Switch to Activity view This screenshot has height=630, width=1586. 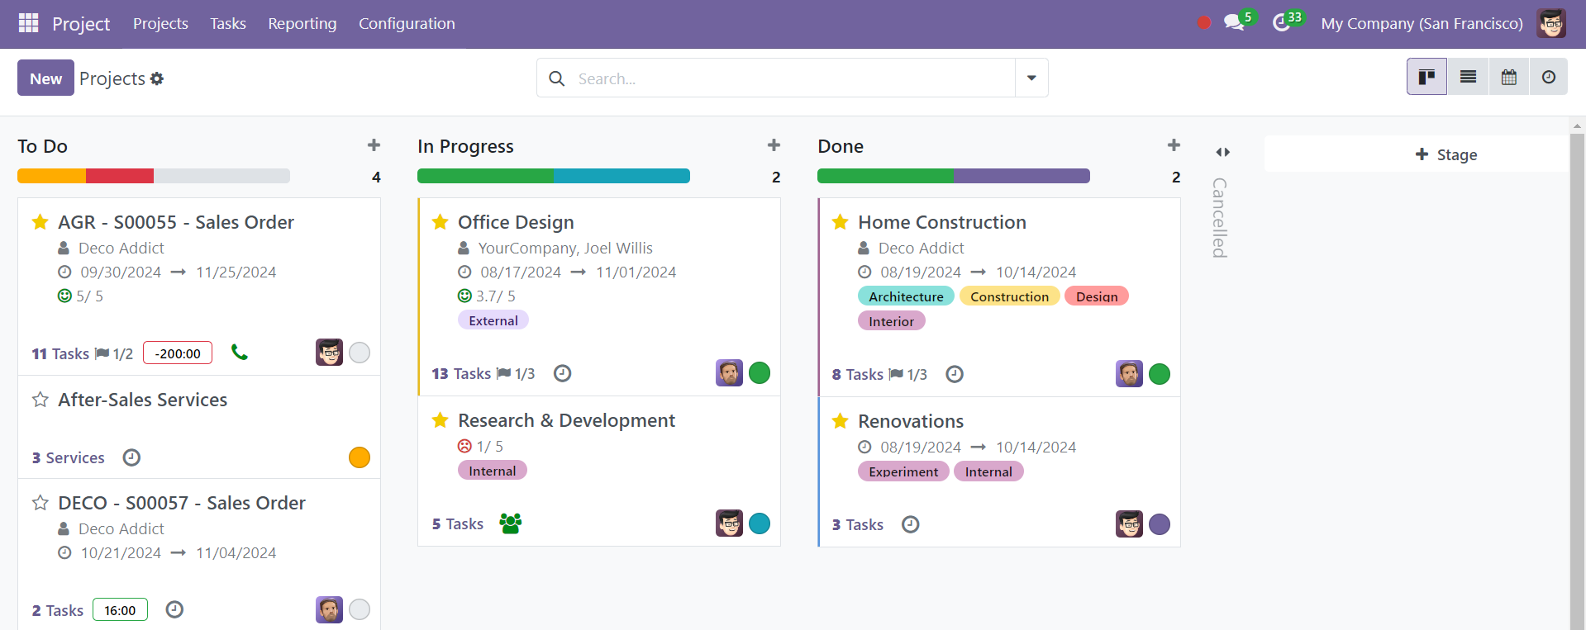tap(1549, 77)
